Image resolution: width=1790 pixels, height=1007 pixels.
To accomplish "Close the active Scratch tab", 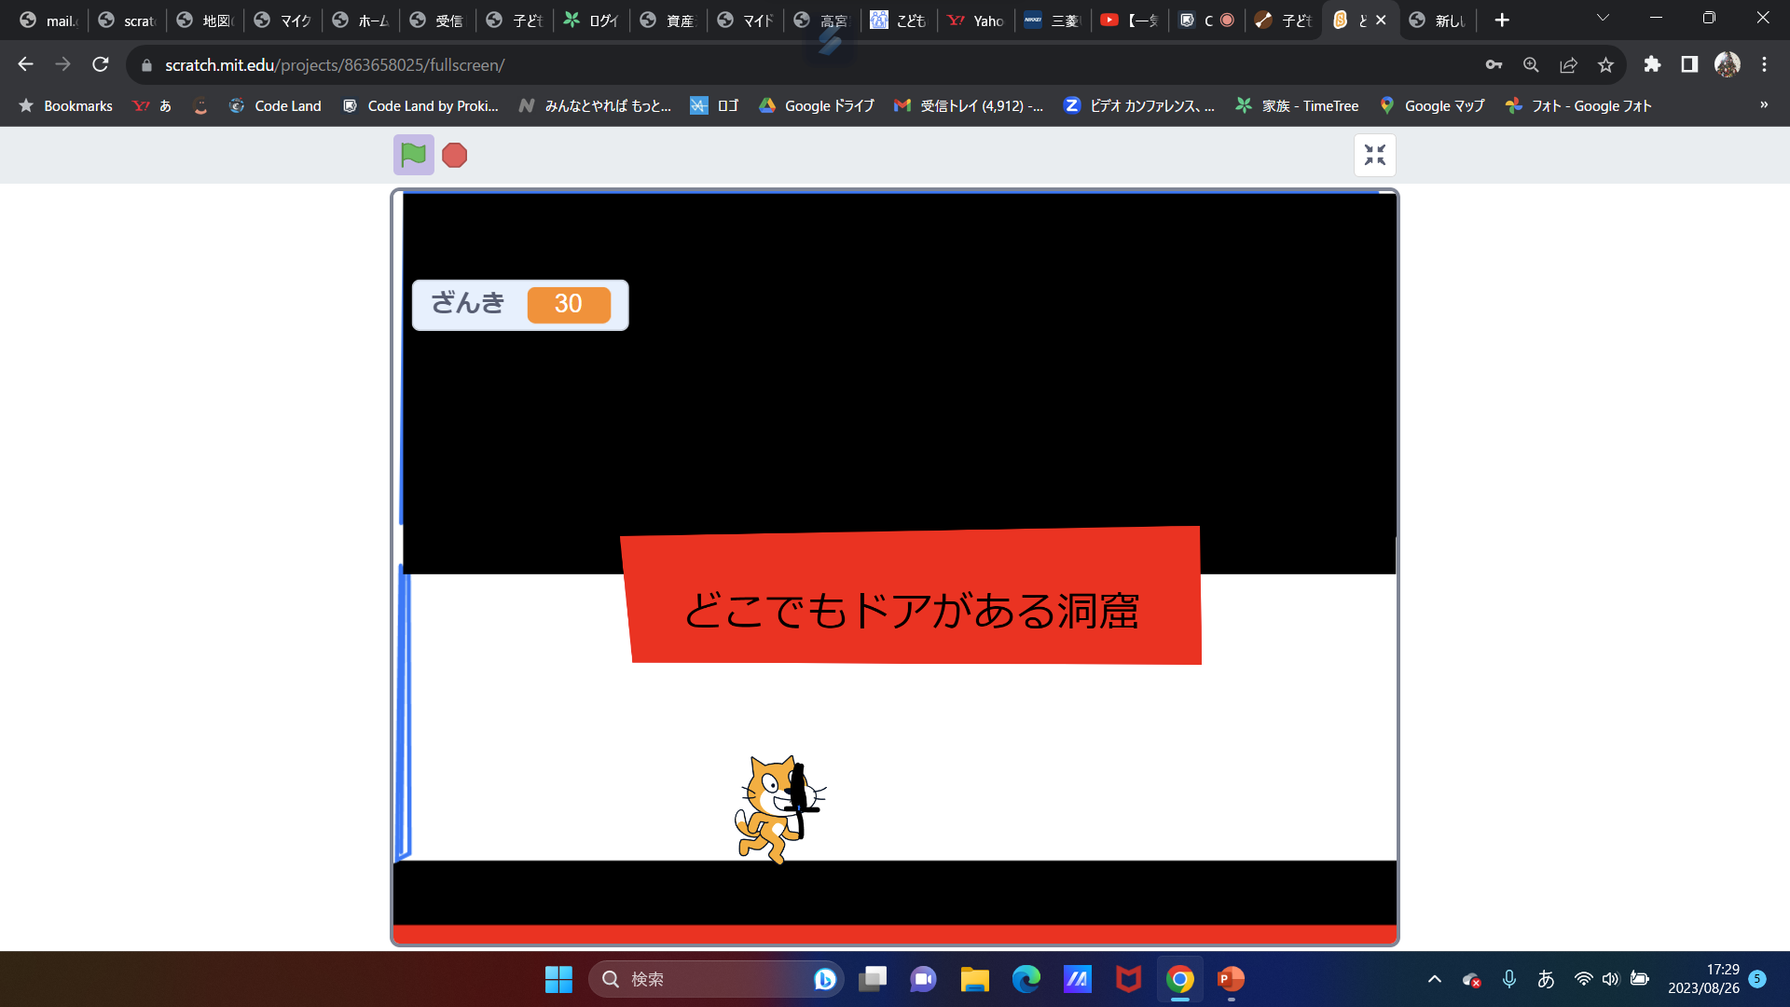I will tap(1381, 20).
